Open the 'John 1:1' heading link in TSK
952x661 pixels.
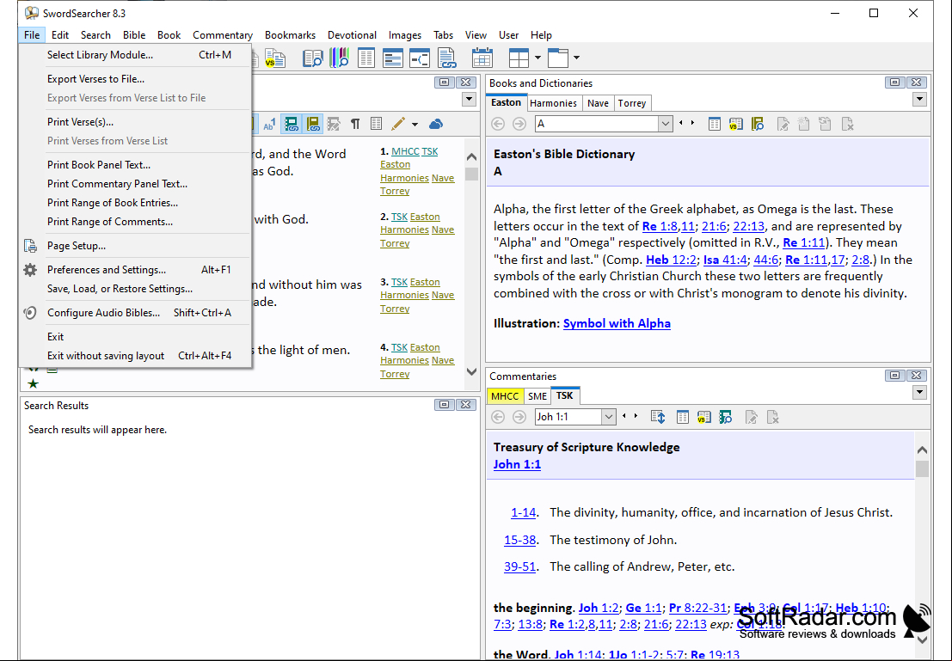tap(518, 464)
